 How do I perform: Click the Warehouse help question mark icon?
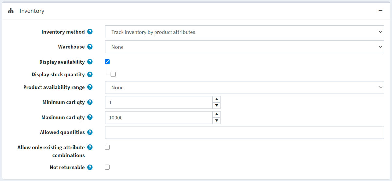point(90,47)
